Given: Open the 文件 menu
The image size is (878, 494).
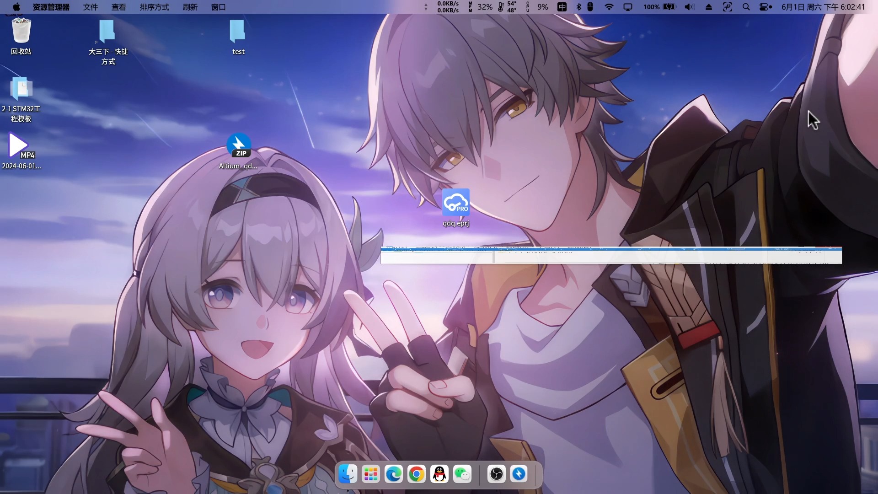Looking at the screenshot, I should [x=91, y=7].
